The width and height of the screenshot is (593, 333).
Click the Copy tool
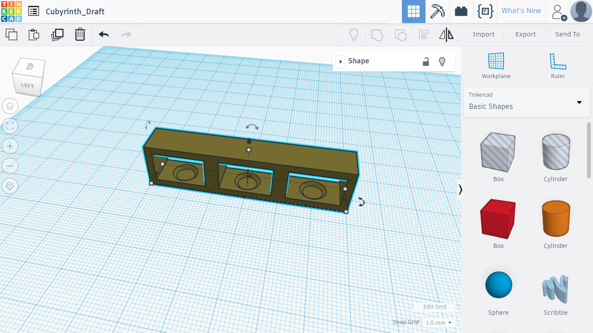pyautogui.click(x=12, y=34)
